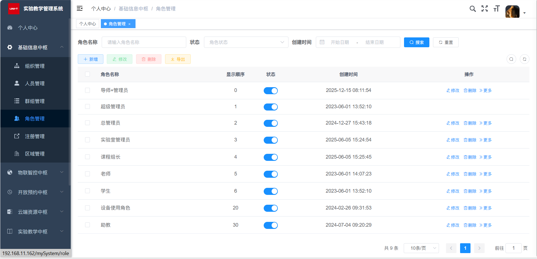Collapse sidebar with the hamburger icon

(80, 8)
